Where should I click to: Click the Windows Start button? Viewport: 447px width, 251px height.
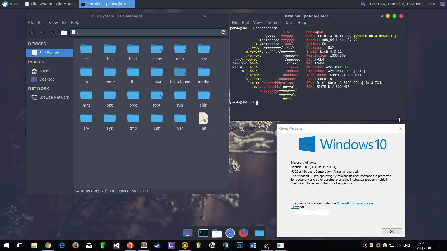pyautogui.click(x=7, y=245)
